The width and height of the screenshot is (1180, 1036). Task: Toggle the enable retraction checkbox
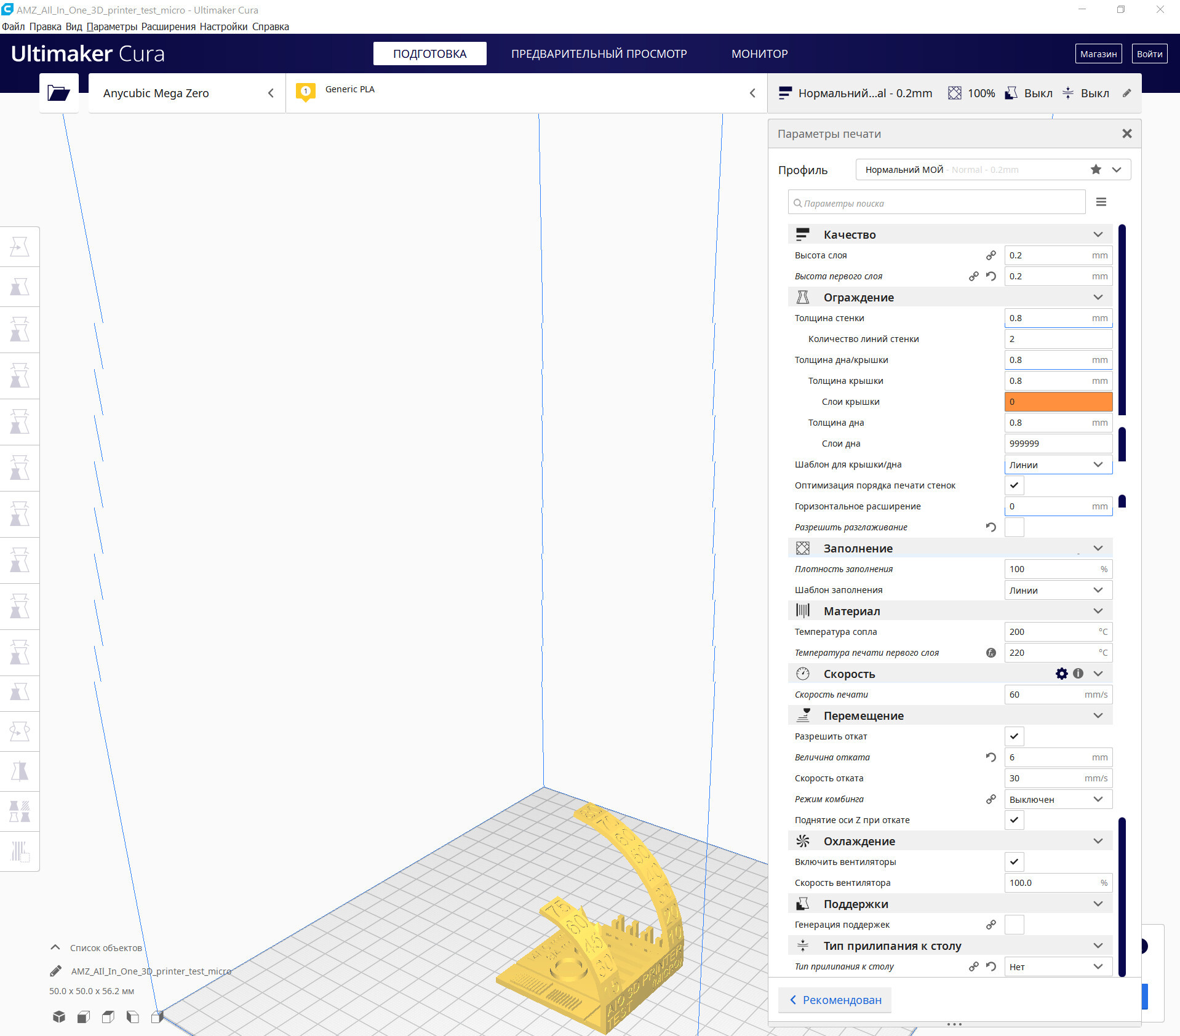[1014, 736]
